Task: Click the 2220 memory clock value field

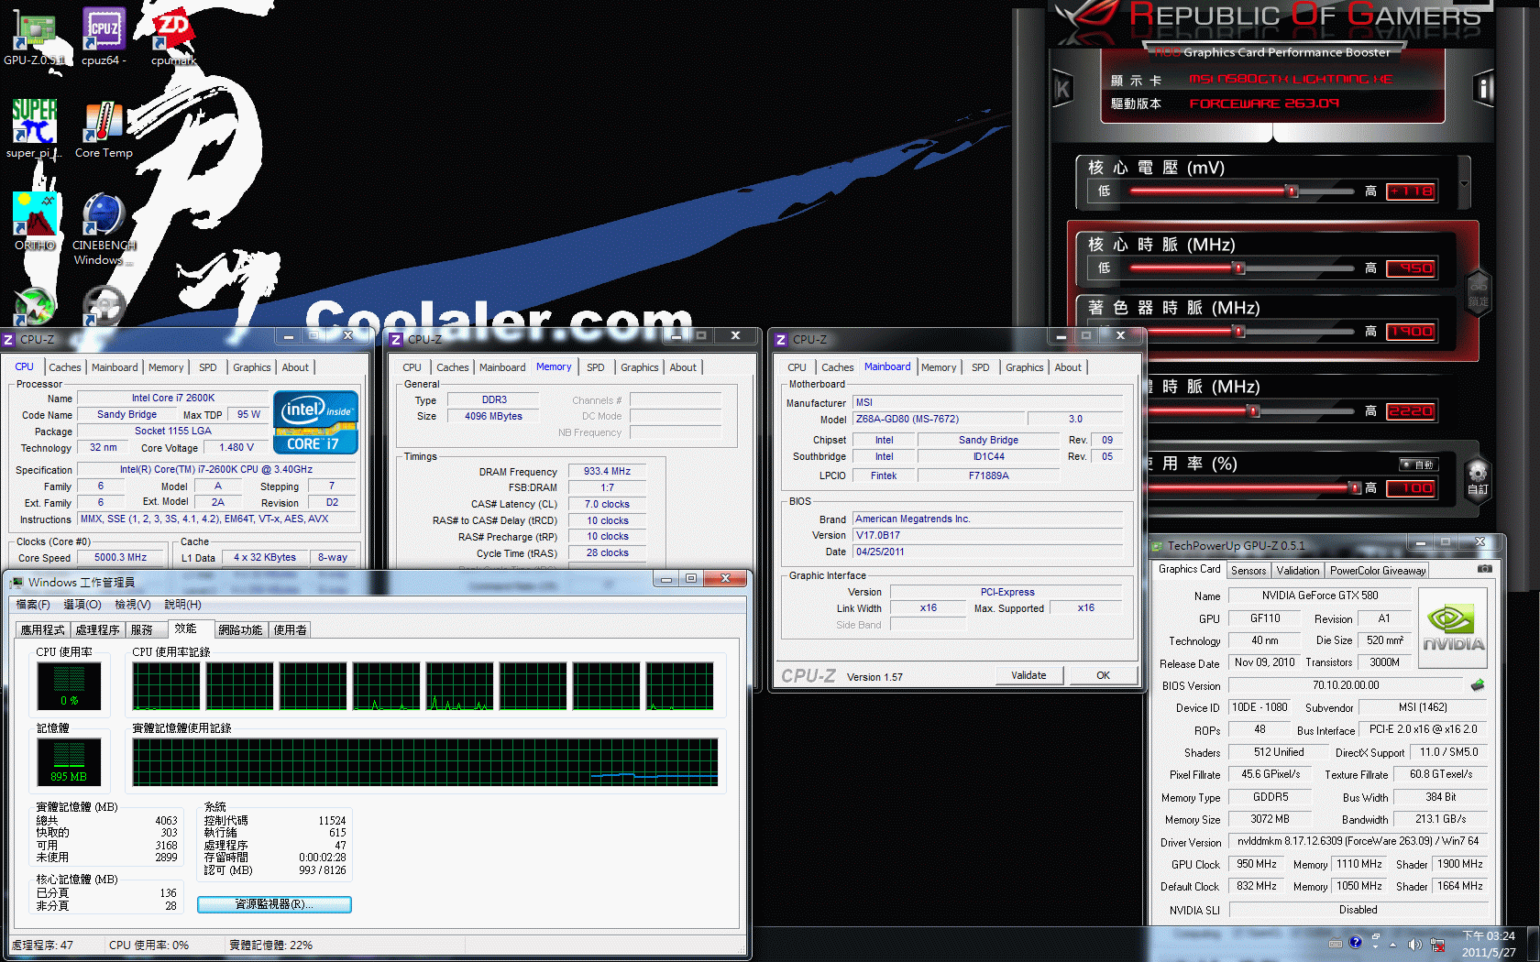Action: (x=1411, y=411)
